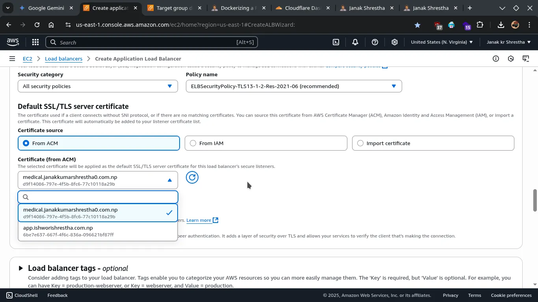This screenshot has height=302, width=538.
Task: Open the AWS services grid menu
Action: click(x=35, y=42)
